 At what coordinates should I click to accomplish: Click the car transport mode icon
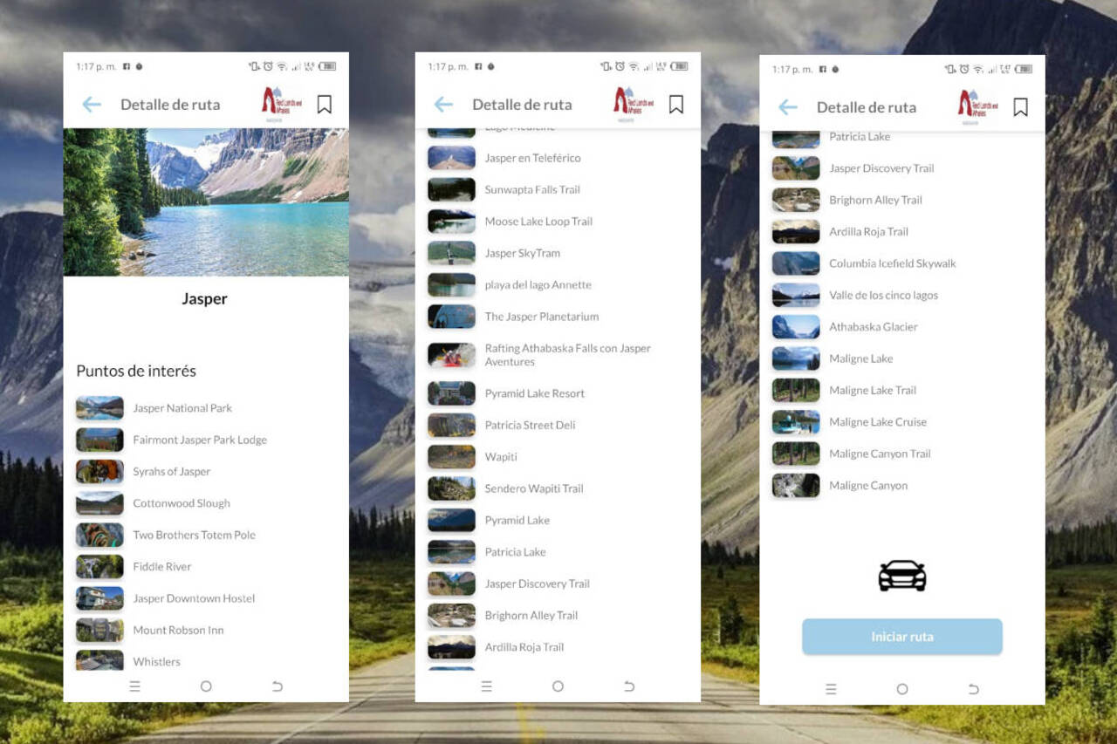click(901, 576)
